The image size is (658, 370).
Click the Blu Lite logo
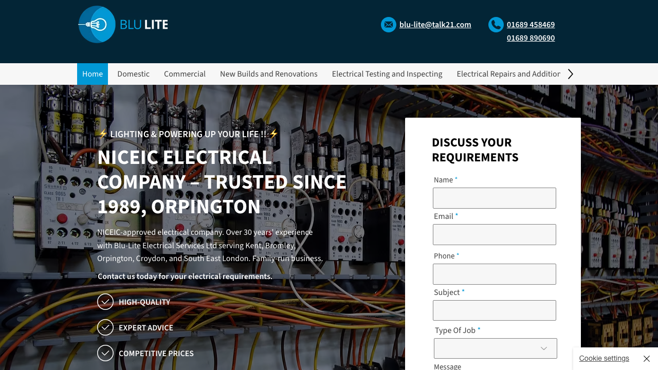tap(122, 24)
